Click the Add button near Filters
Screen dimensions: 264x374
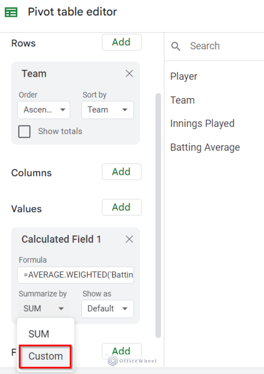(122, 351)
